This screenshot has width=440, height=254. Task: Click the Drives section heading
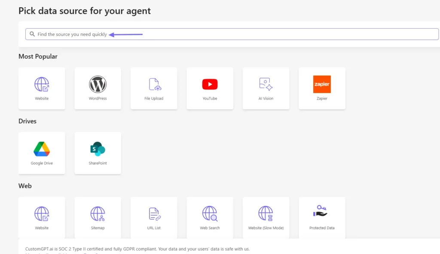point(27,121)
